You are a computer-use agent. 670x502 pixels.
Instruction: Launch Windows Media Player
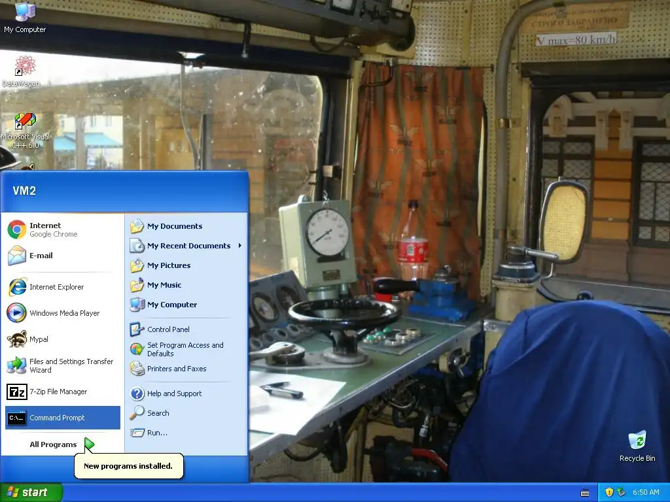[62, 313]
